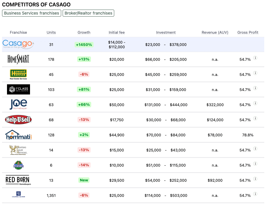The height and width of the screenshot is (207, 266).
Task: Open Business Services franchises category
Action: pyautogui.click(x=31, y=13)
